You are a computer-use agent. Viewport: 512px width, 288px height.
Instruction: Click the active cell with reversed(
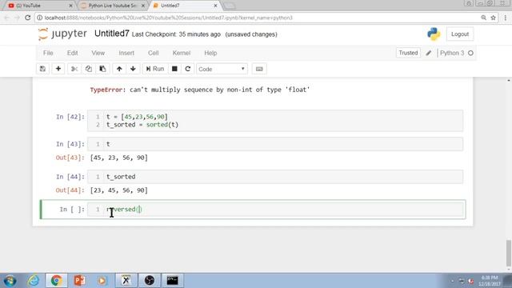tap(275, 210)
